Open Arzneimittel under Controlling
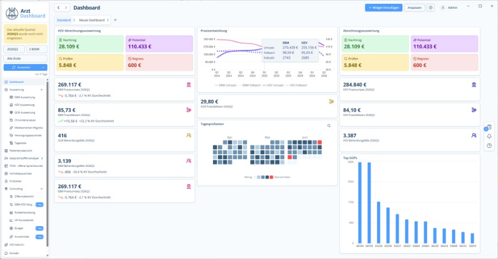Viewport: 498px width, 259px height. pos(21,237)
